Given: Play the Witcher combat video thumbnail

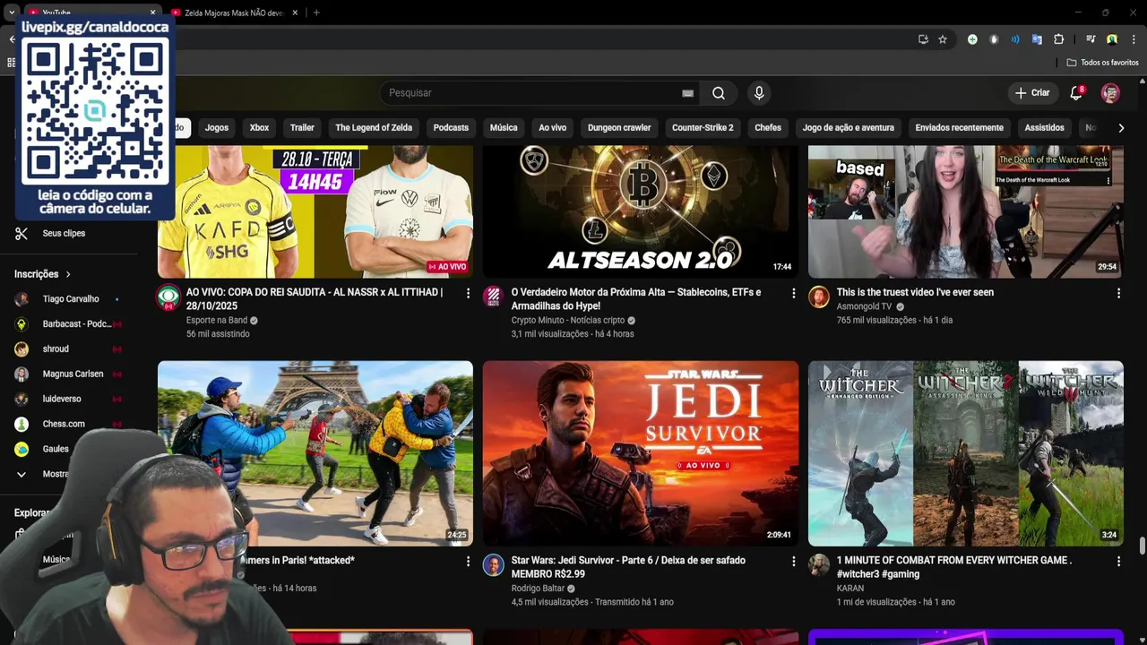Looking at the screenshot, I should [966, 453].
